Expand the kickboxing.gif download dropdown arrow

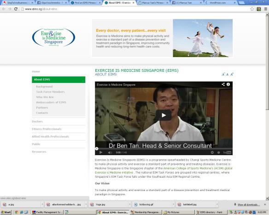click(173, 204)
